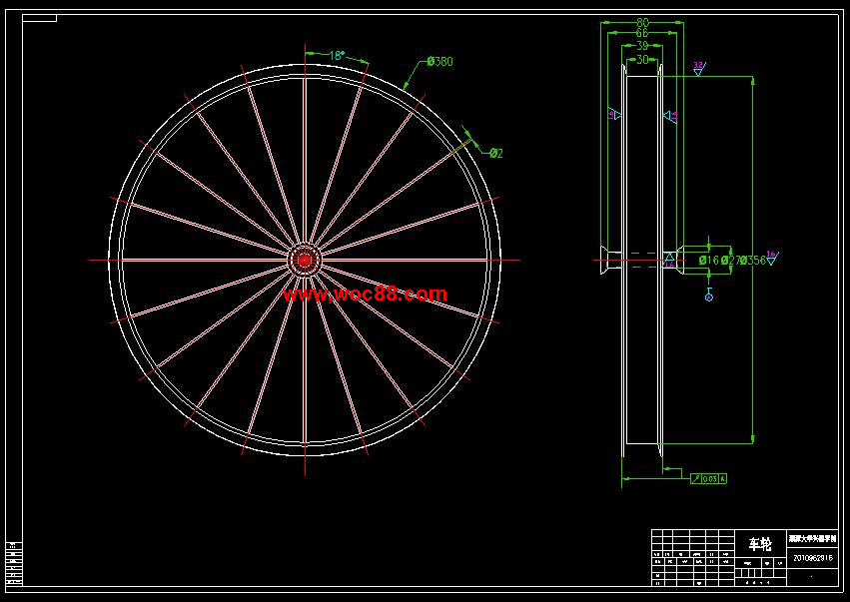This screenshot has height=602, width=850.
Task: Select the 66 width dimension
Action: (x=642, y=33)
